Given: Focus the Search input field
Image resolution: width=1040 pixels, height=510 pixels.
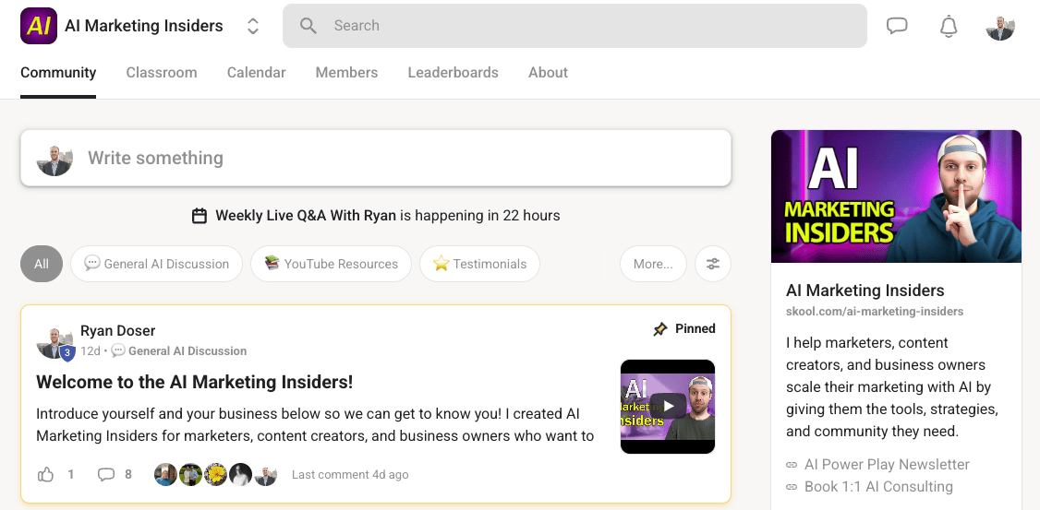Looking at the screenshot, I should coord(574,26).
